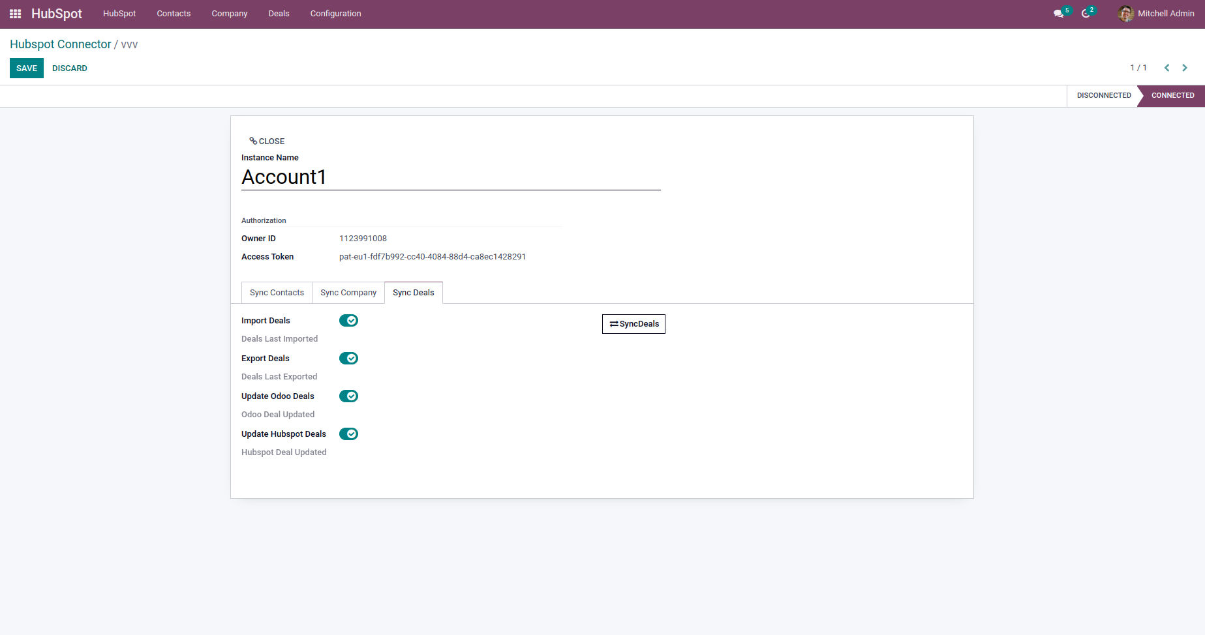This screenshot has height=635, width=1205.
Task: Click the Deals Last Exported label
Action: click(x=279, y=377)
